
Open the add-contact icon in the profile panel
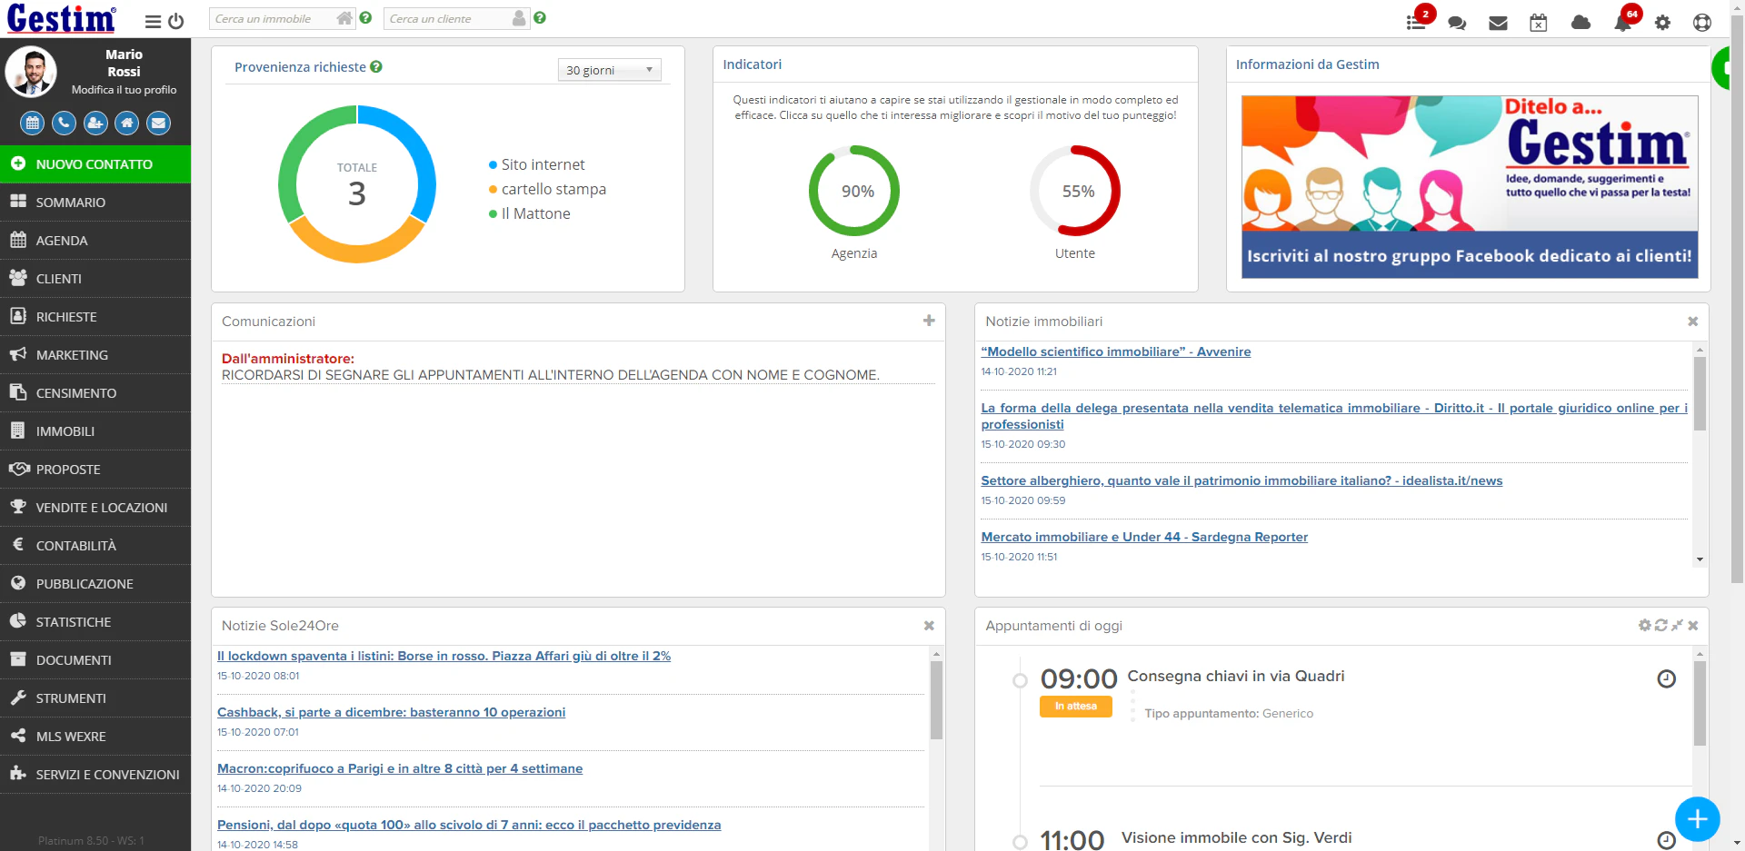[x=95, y=124]
